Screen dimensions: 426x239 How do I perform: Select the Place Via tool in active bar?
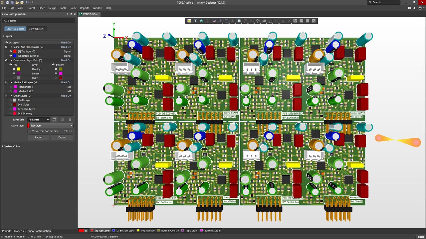(x=258, y=21)
